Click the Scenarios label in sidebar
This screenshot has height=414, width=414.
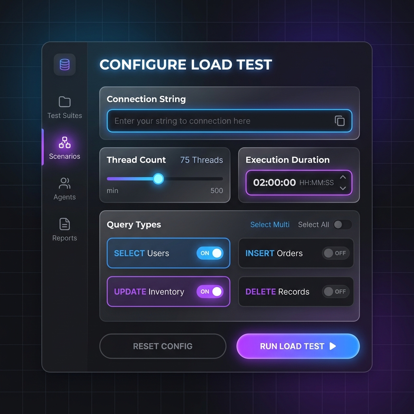pos(65,156)
